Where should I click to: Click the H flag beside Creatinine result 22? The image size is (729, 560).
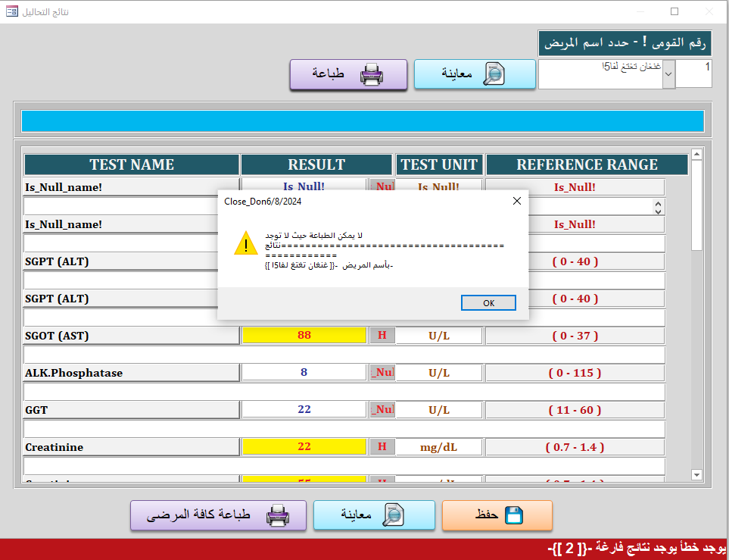(x=382, y=447)
